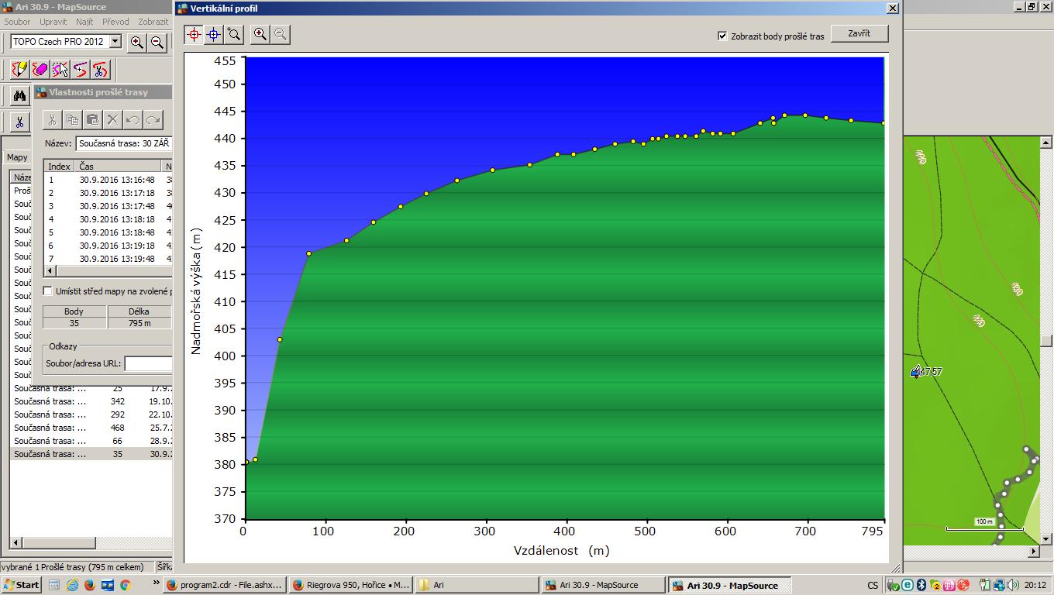This screenshot has width=1054, height=595.
Task: Zoom in on the vertical profile graph
Action: [260, 34]
